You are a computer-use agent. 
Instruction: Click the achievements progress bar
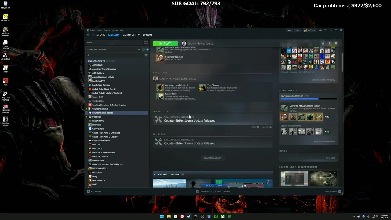coord(309,99)
